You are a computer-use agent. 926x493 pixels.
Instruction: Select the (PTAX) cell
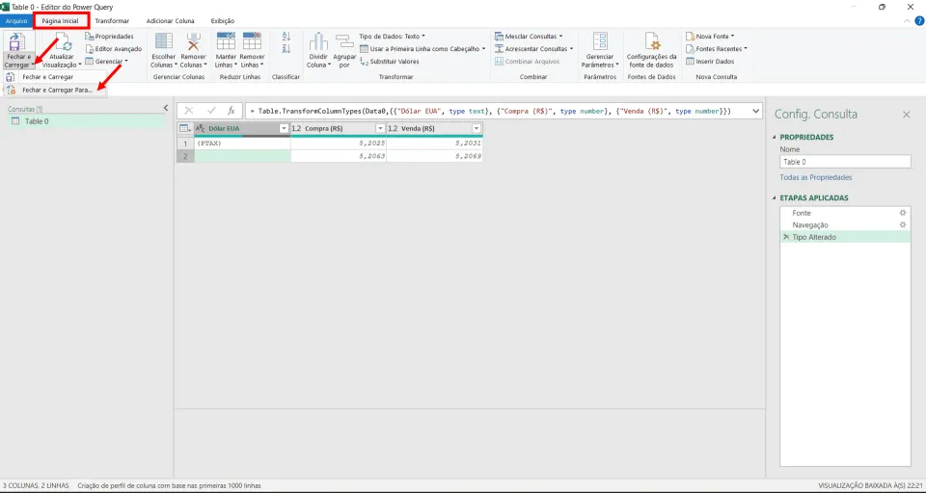(242, 143)
